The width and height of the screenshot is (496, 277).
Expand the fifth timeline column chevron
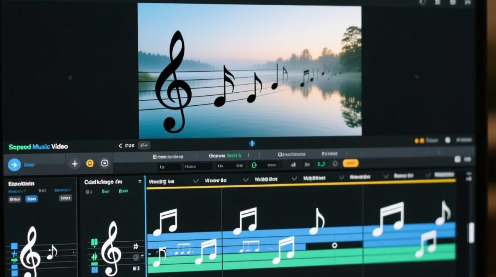point(386,176)
